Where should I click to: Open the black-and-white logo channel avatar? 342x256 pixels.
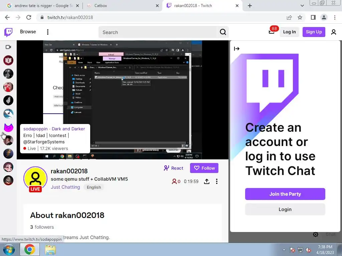[8, 100]
